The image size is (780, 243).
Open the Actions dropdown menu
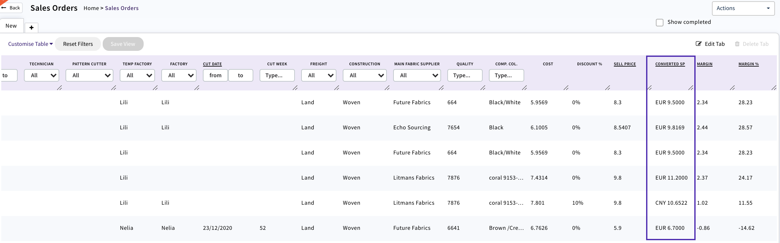[743, 8]
